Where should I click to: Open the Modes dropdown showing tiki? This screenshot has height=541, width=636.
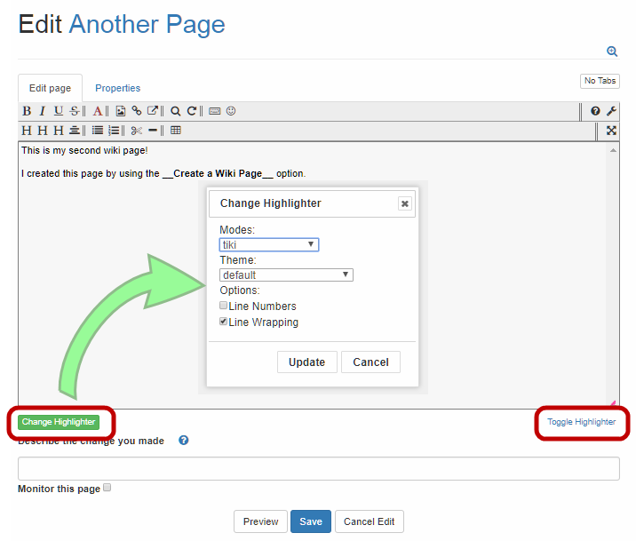[x=268, y=244]
